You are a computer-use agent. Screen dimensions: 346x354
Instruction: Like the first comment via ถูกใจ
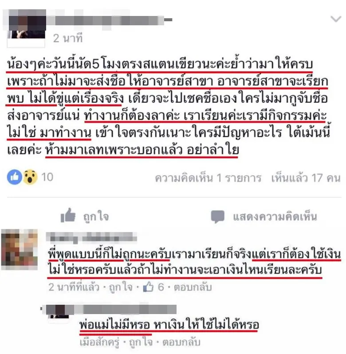click(121, 287)
